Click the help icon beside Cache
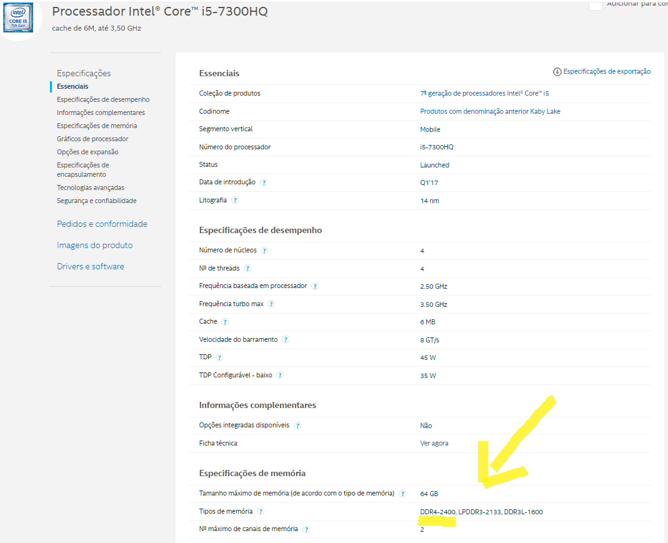Viewport: 668px width, 543px height. point(225,322)
